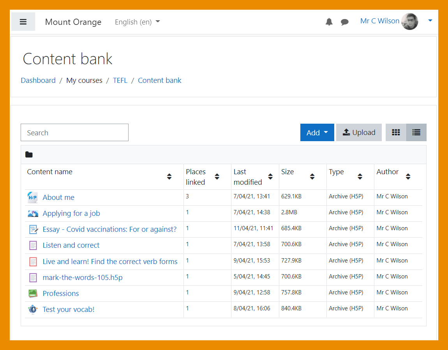Open the messages speech bubble icon
This screenshot has height=350, width=448.
pos(344,22)
